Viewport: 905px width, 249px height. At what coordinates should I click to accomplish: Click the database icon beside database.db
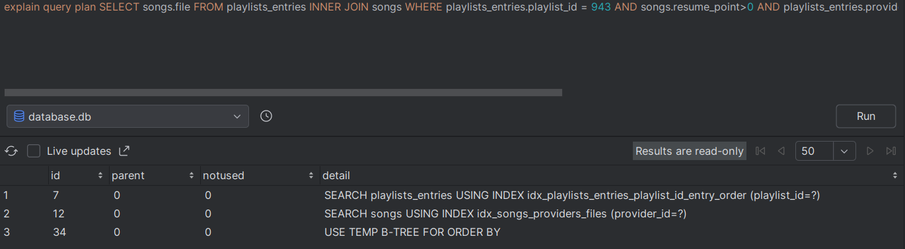(x=19, y=116)
